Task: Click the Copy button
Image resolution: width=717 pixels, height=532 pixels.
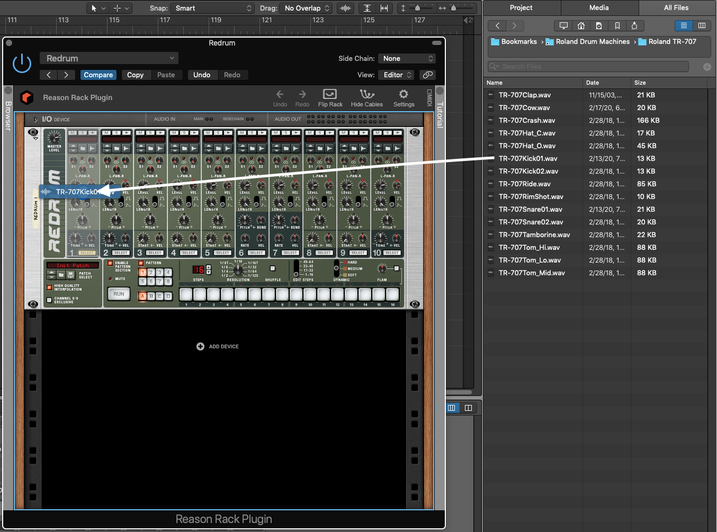Action: [x=136, y=75]
